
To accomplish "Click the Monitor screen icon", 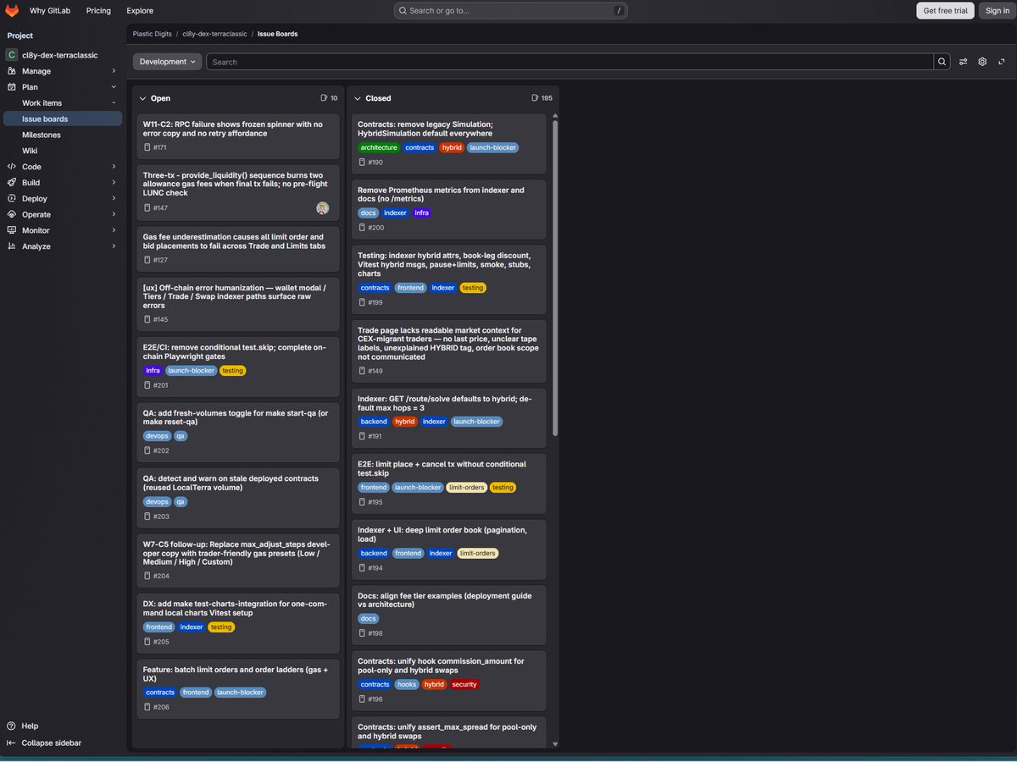I will [11, 230].
